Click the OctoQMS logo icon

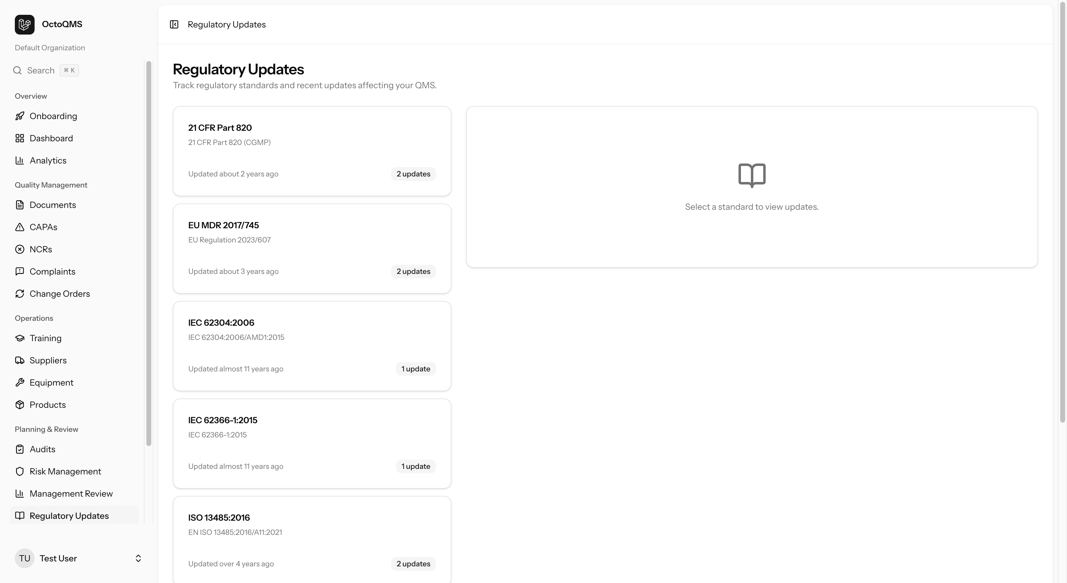[24, 24]
